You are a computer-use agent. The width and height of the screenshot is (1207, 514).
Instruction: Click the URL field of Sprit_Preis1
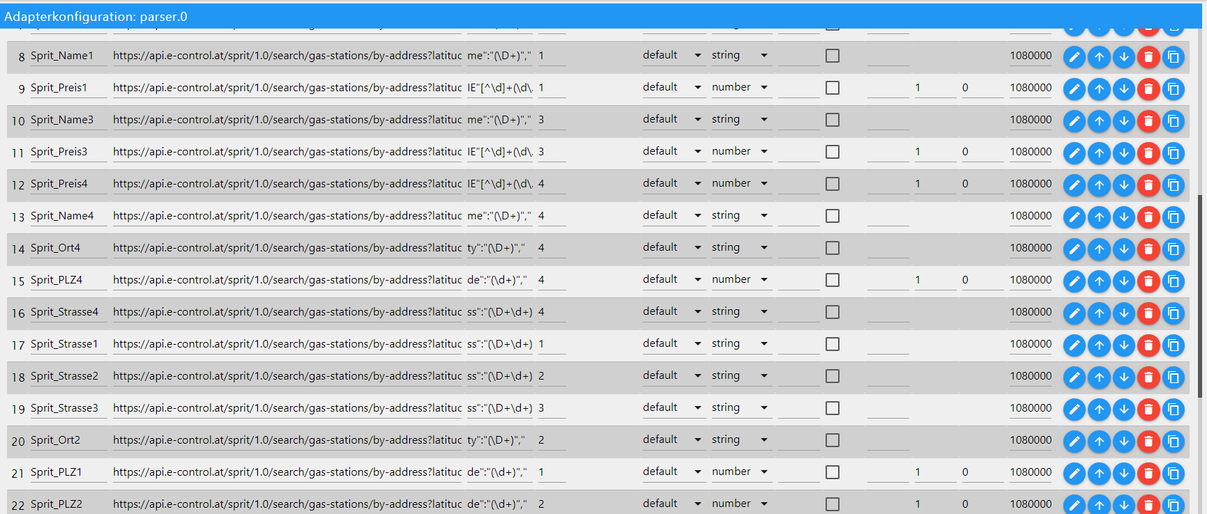(287, 88)
